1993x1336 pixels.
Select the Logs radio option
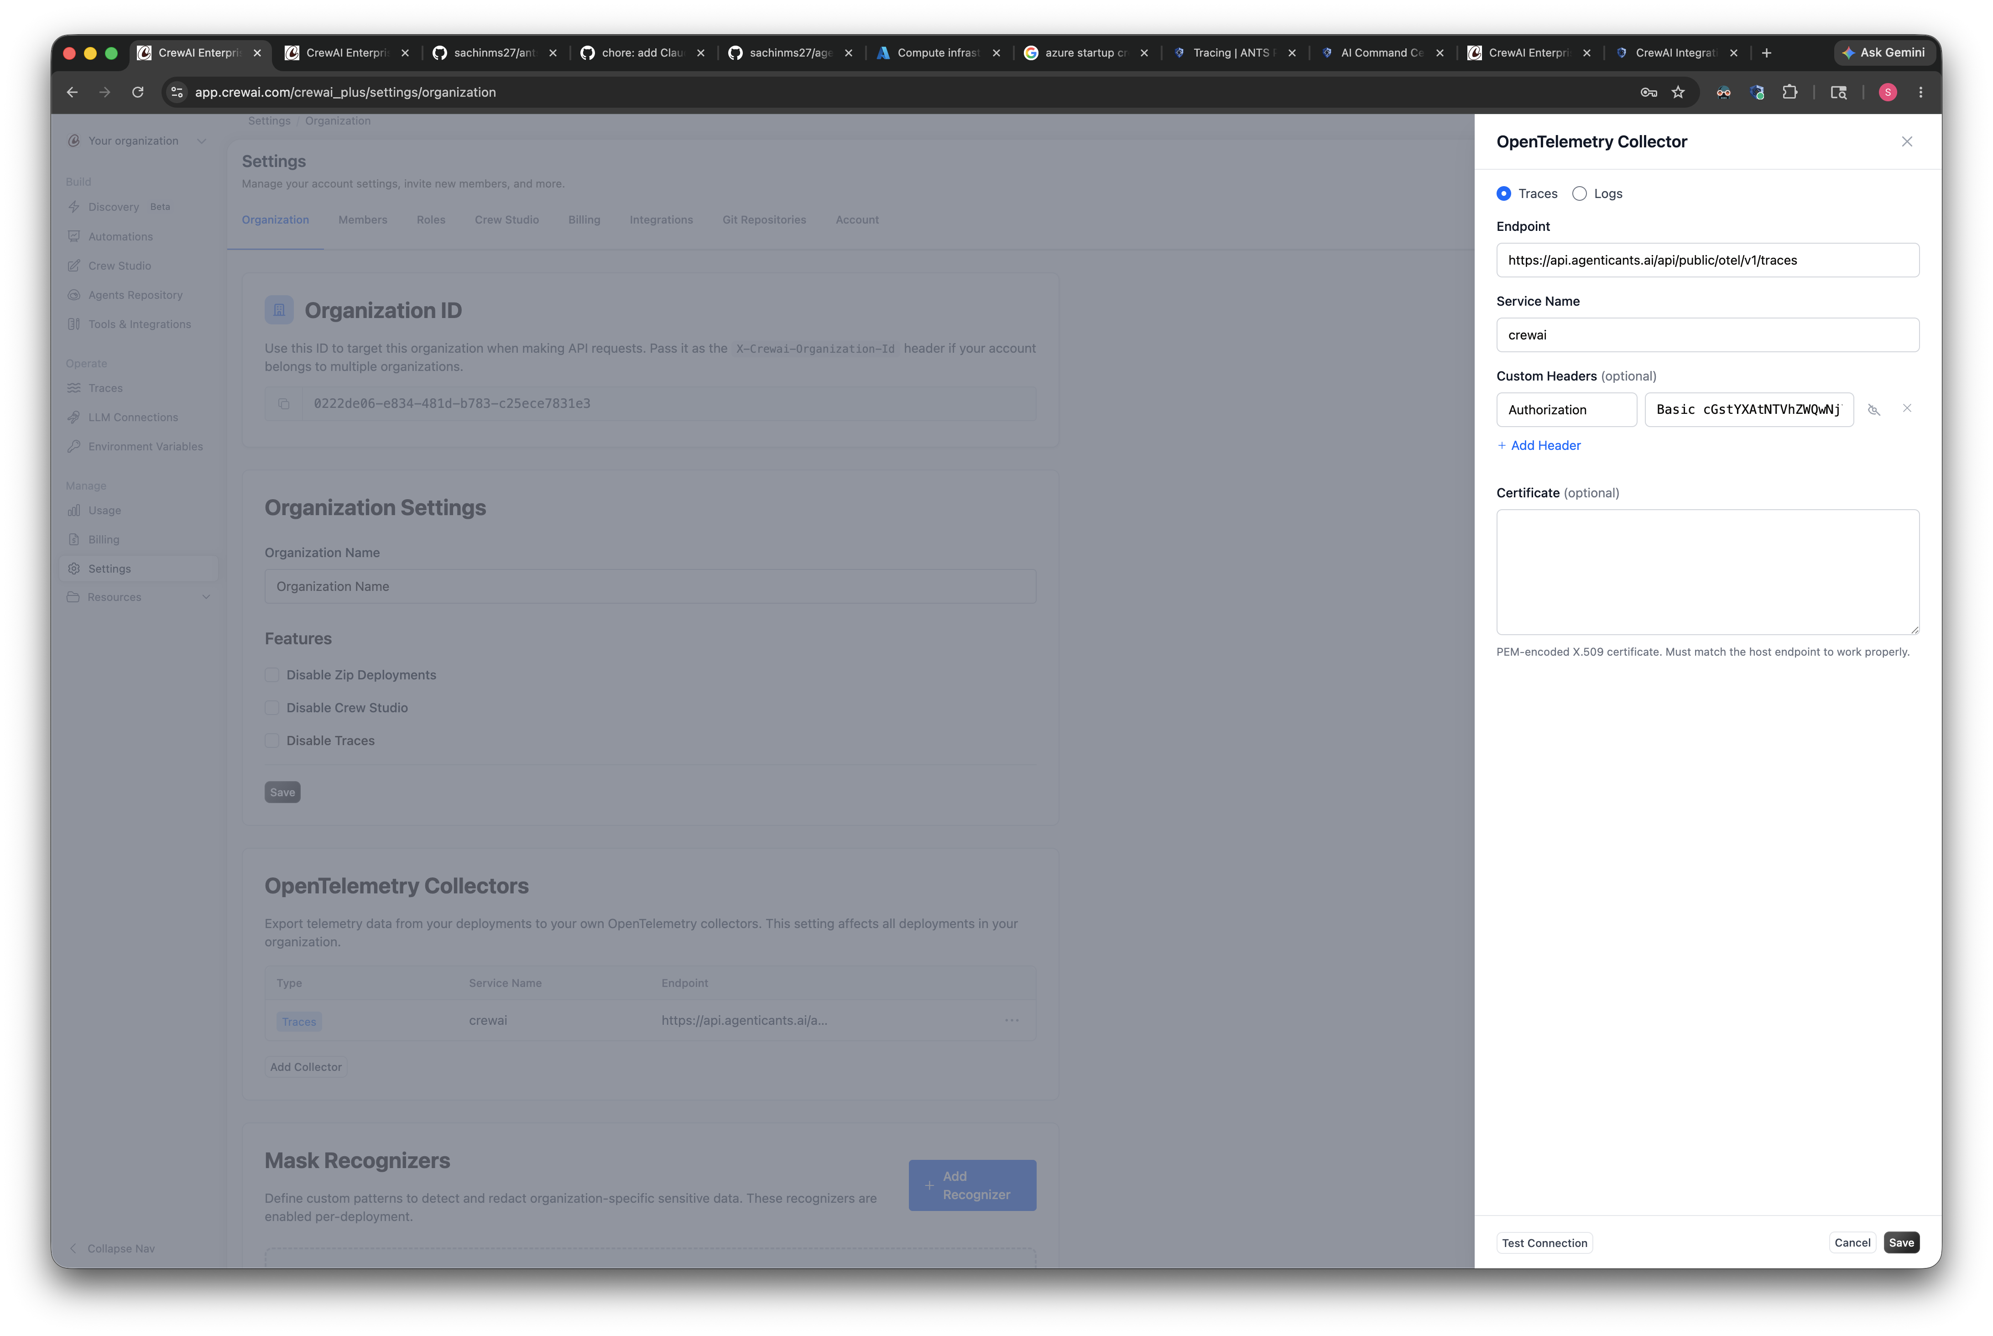coord(1579,193)
